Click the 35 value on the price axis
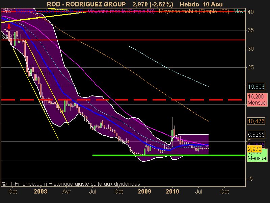270x203 pixels. point(250,30)
